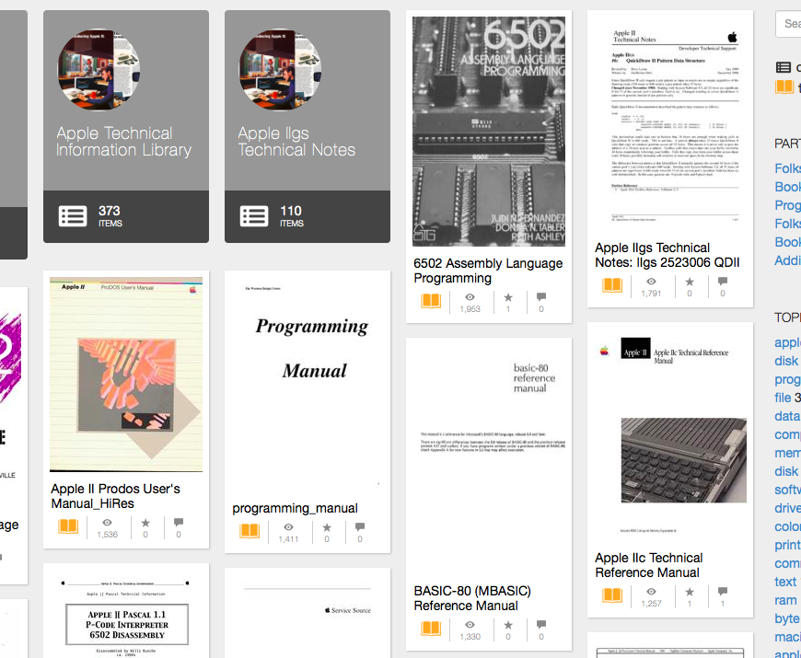Screen dimensions: 801x658
Task: Click the book icon under BASIC-80 Reference Manual
Action: (431, 629)
